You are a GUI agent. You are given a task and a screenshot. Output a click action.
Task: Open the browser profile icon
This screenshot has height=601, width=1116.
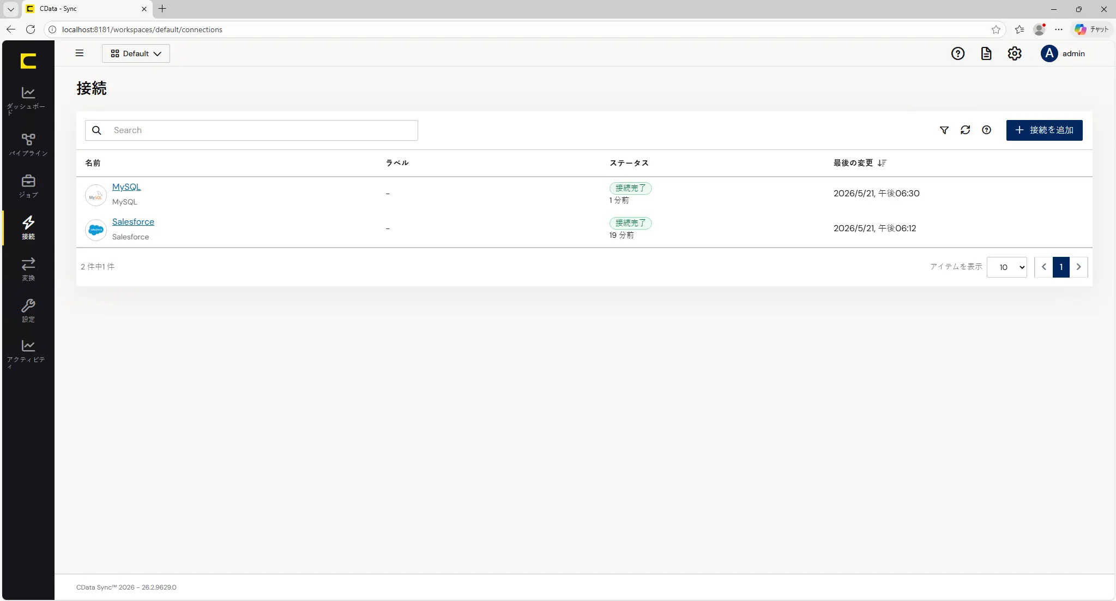(x=1040, y=29)
